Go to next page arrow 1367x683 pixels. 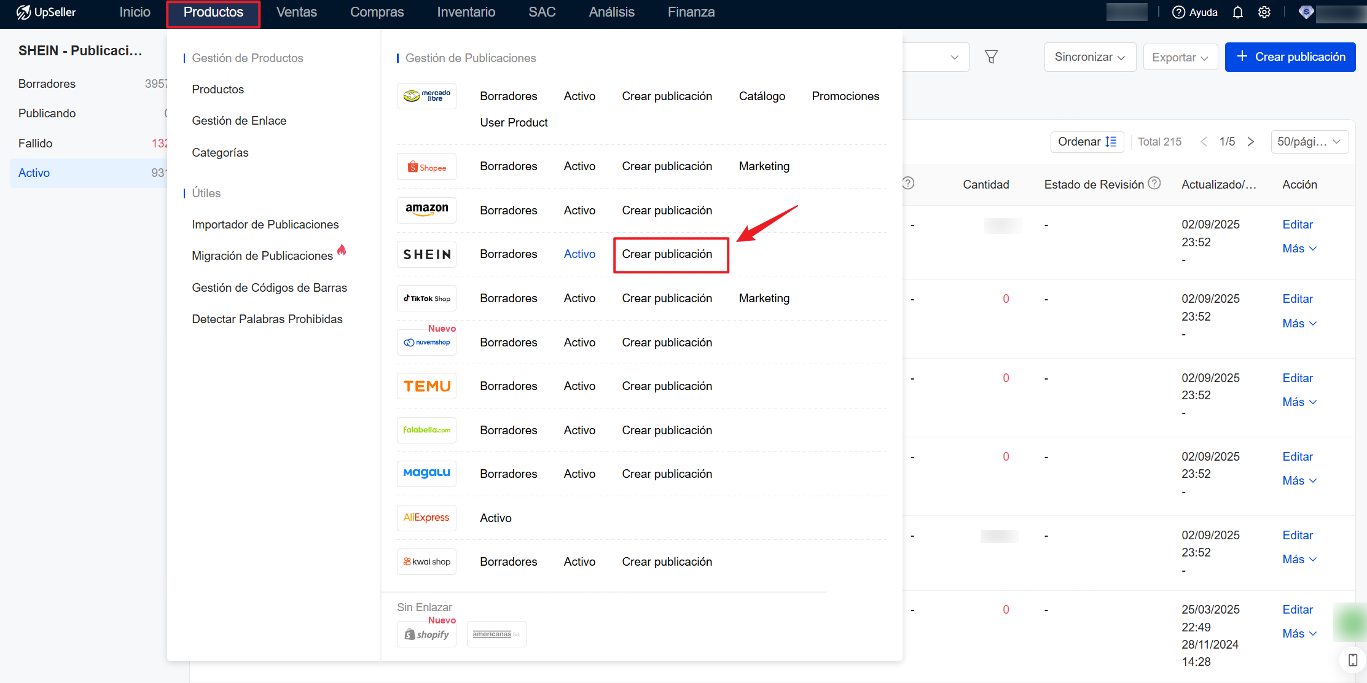tap(1250, 142)
